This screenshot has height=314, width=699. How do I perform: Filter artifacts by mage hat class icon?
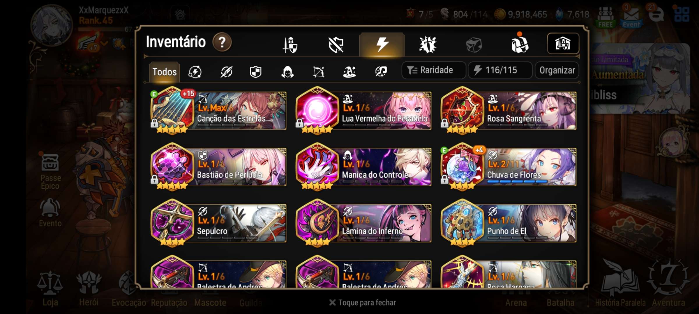pyautogui.click(x=349, y=72)
